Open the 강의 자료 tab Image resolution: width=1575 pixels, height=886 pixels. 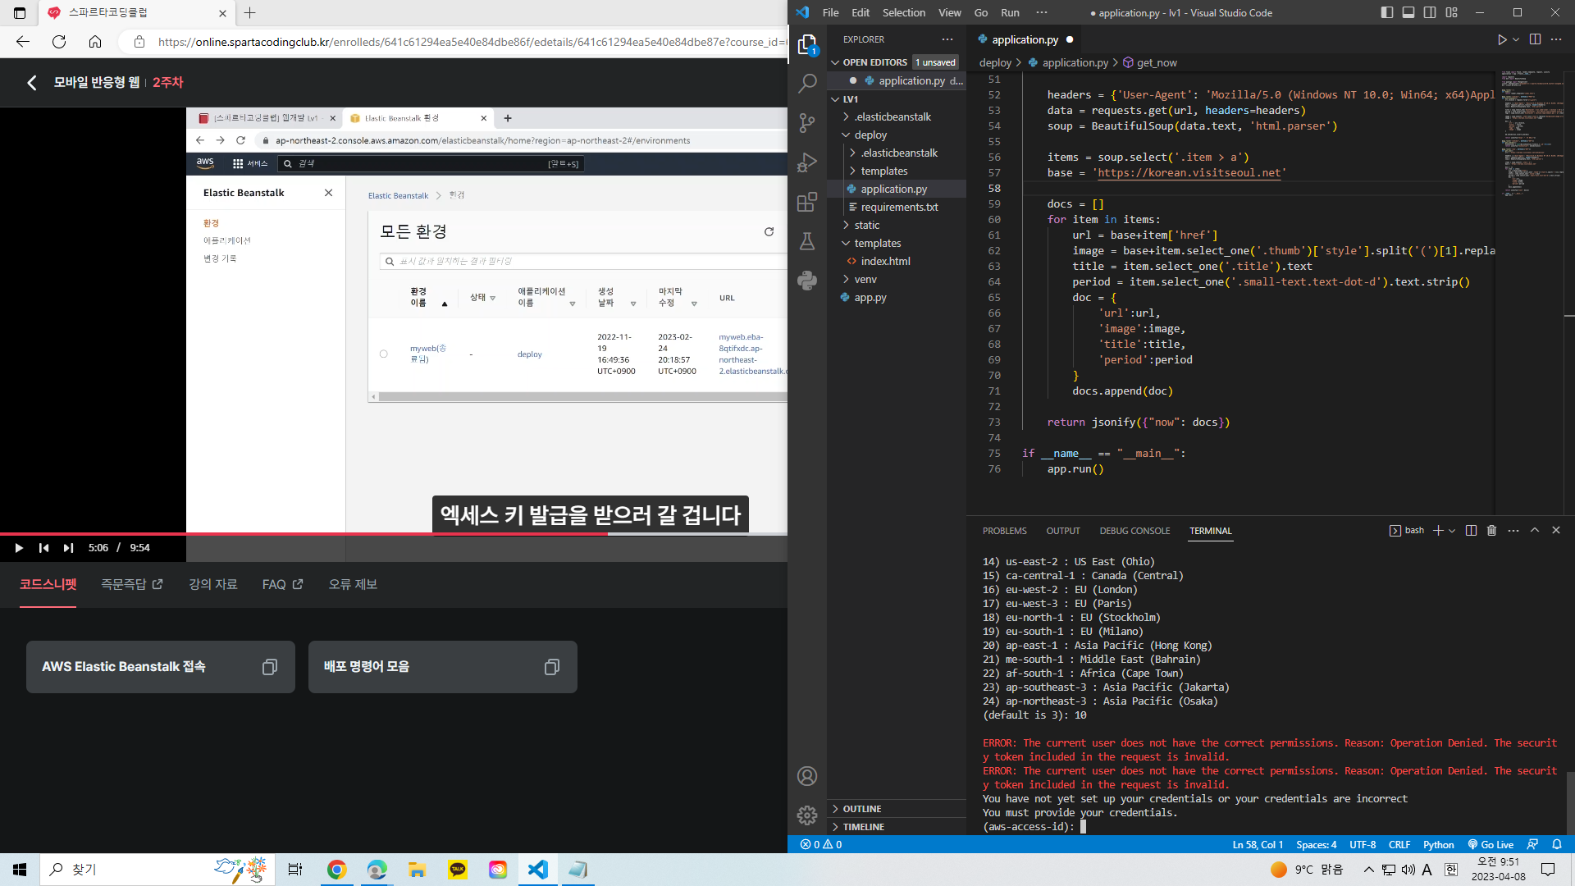pos(213,584)
